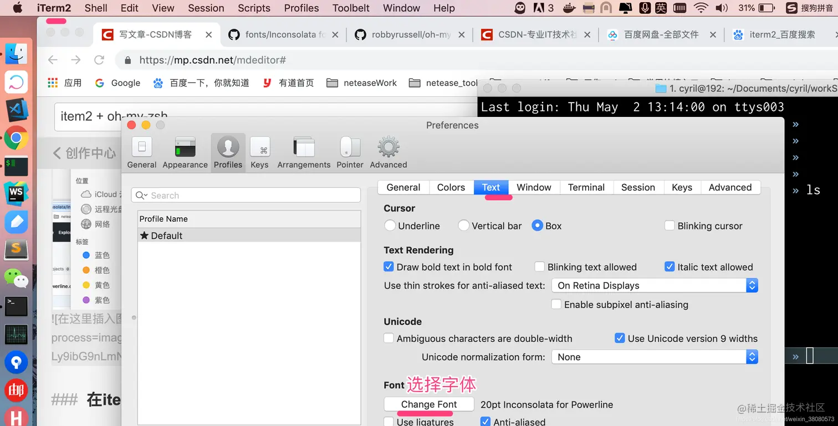Screen dimensions: 838x426
Task: Click the profile Search field
Action: point(246,196)
